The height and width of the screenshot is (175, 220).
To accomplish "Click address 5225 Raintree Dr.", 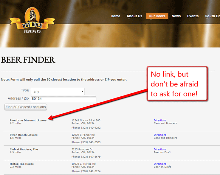I will point(83,149).
